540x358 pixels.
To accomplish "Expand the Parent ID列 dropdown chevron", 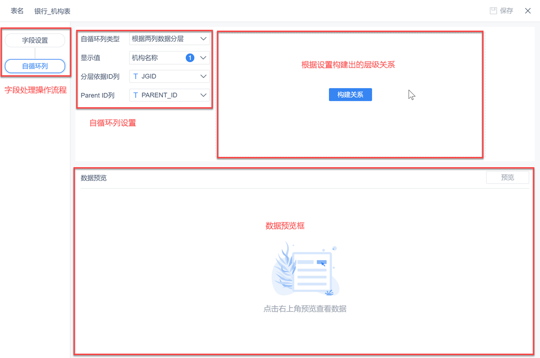I will 203,95.
